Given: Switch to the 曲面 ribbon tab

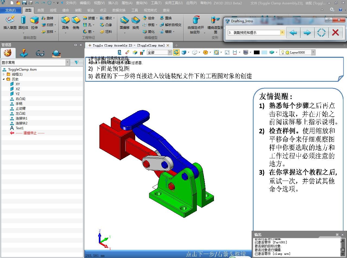Looking at the screenshot, I should click(x=41, y=10).
